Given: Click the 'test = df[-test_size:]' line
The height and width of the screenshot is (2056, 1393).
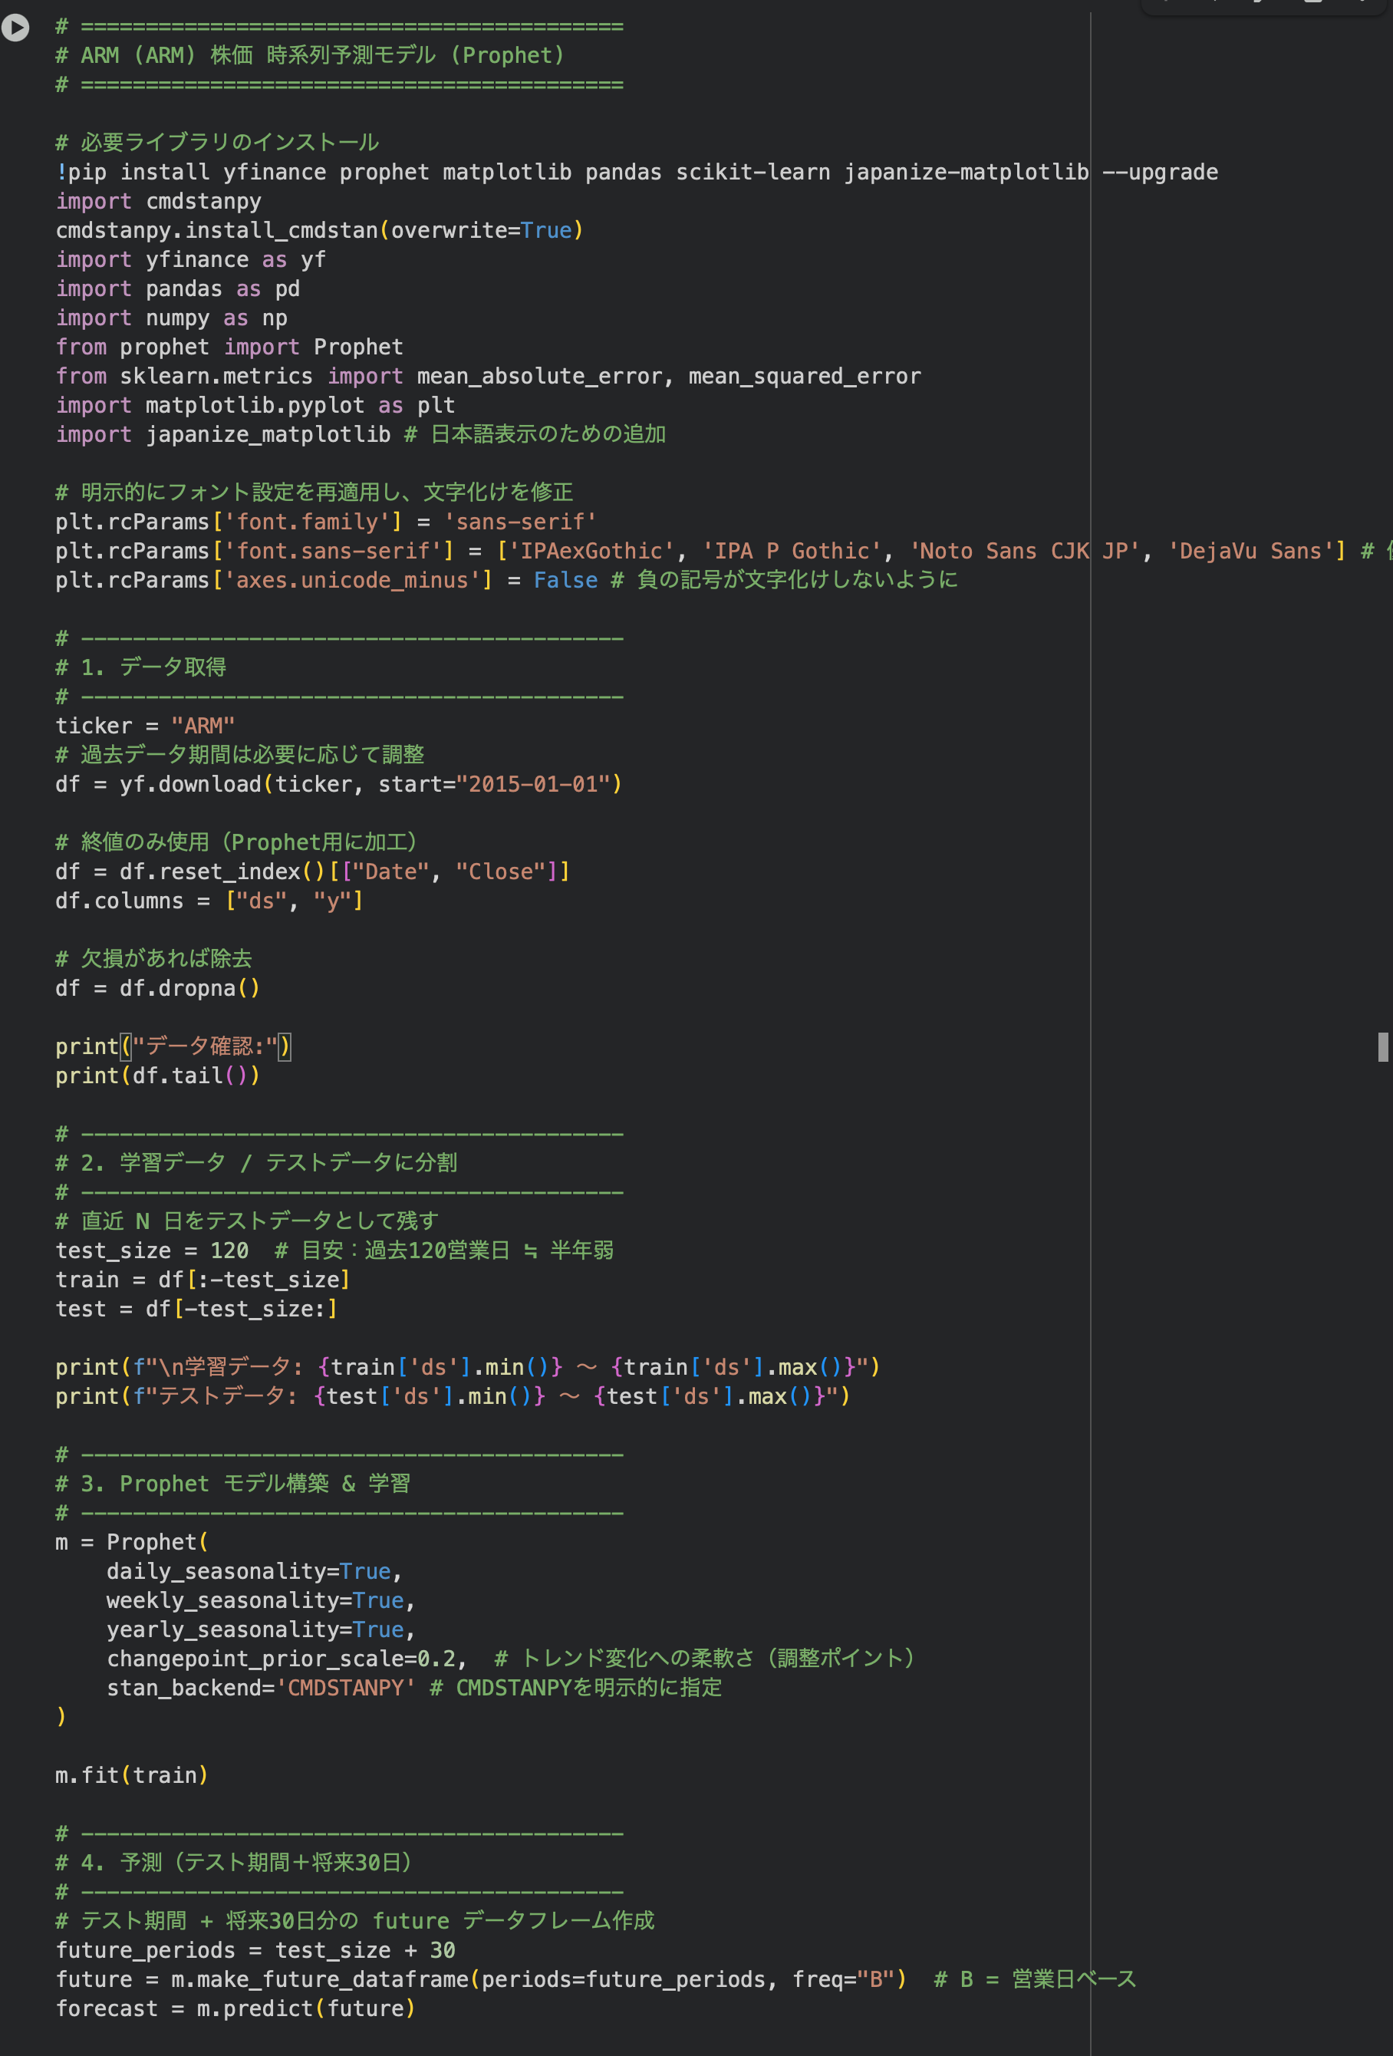Looking at the screenshot, I should tap(196, 1310).
